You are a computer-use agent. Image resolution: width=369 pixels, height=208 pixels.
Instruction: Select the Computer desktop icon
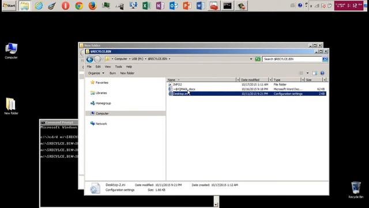[x=11, y=51]
